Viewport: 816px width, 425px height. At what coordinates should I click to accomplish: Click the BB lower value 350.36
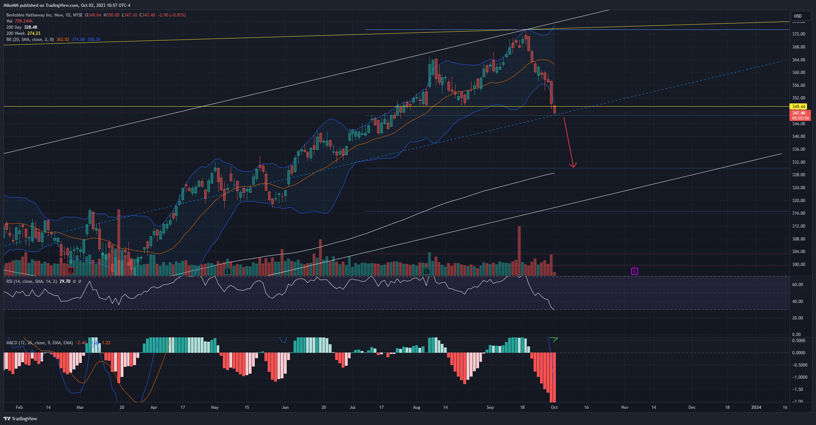[x=94, y=39]
